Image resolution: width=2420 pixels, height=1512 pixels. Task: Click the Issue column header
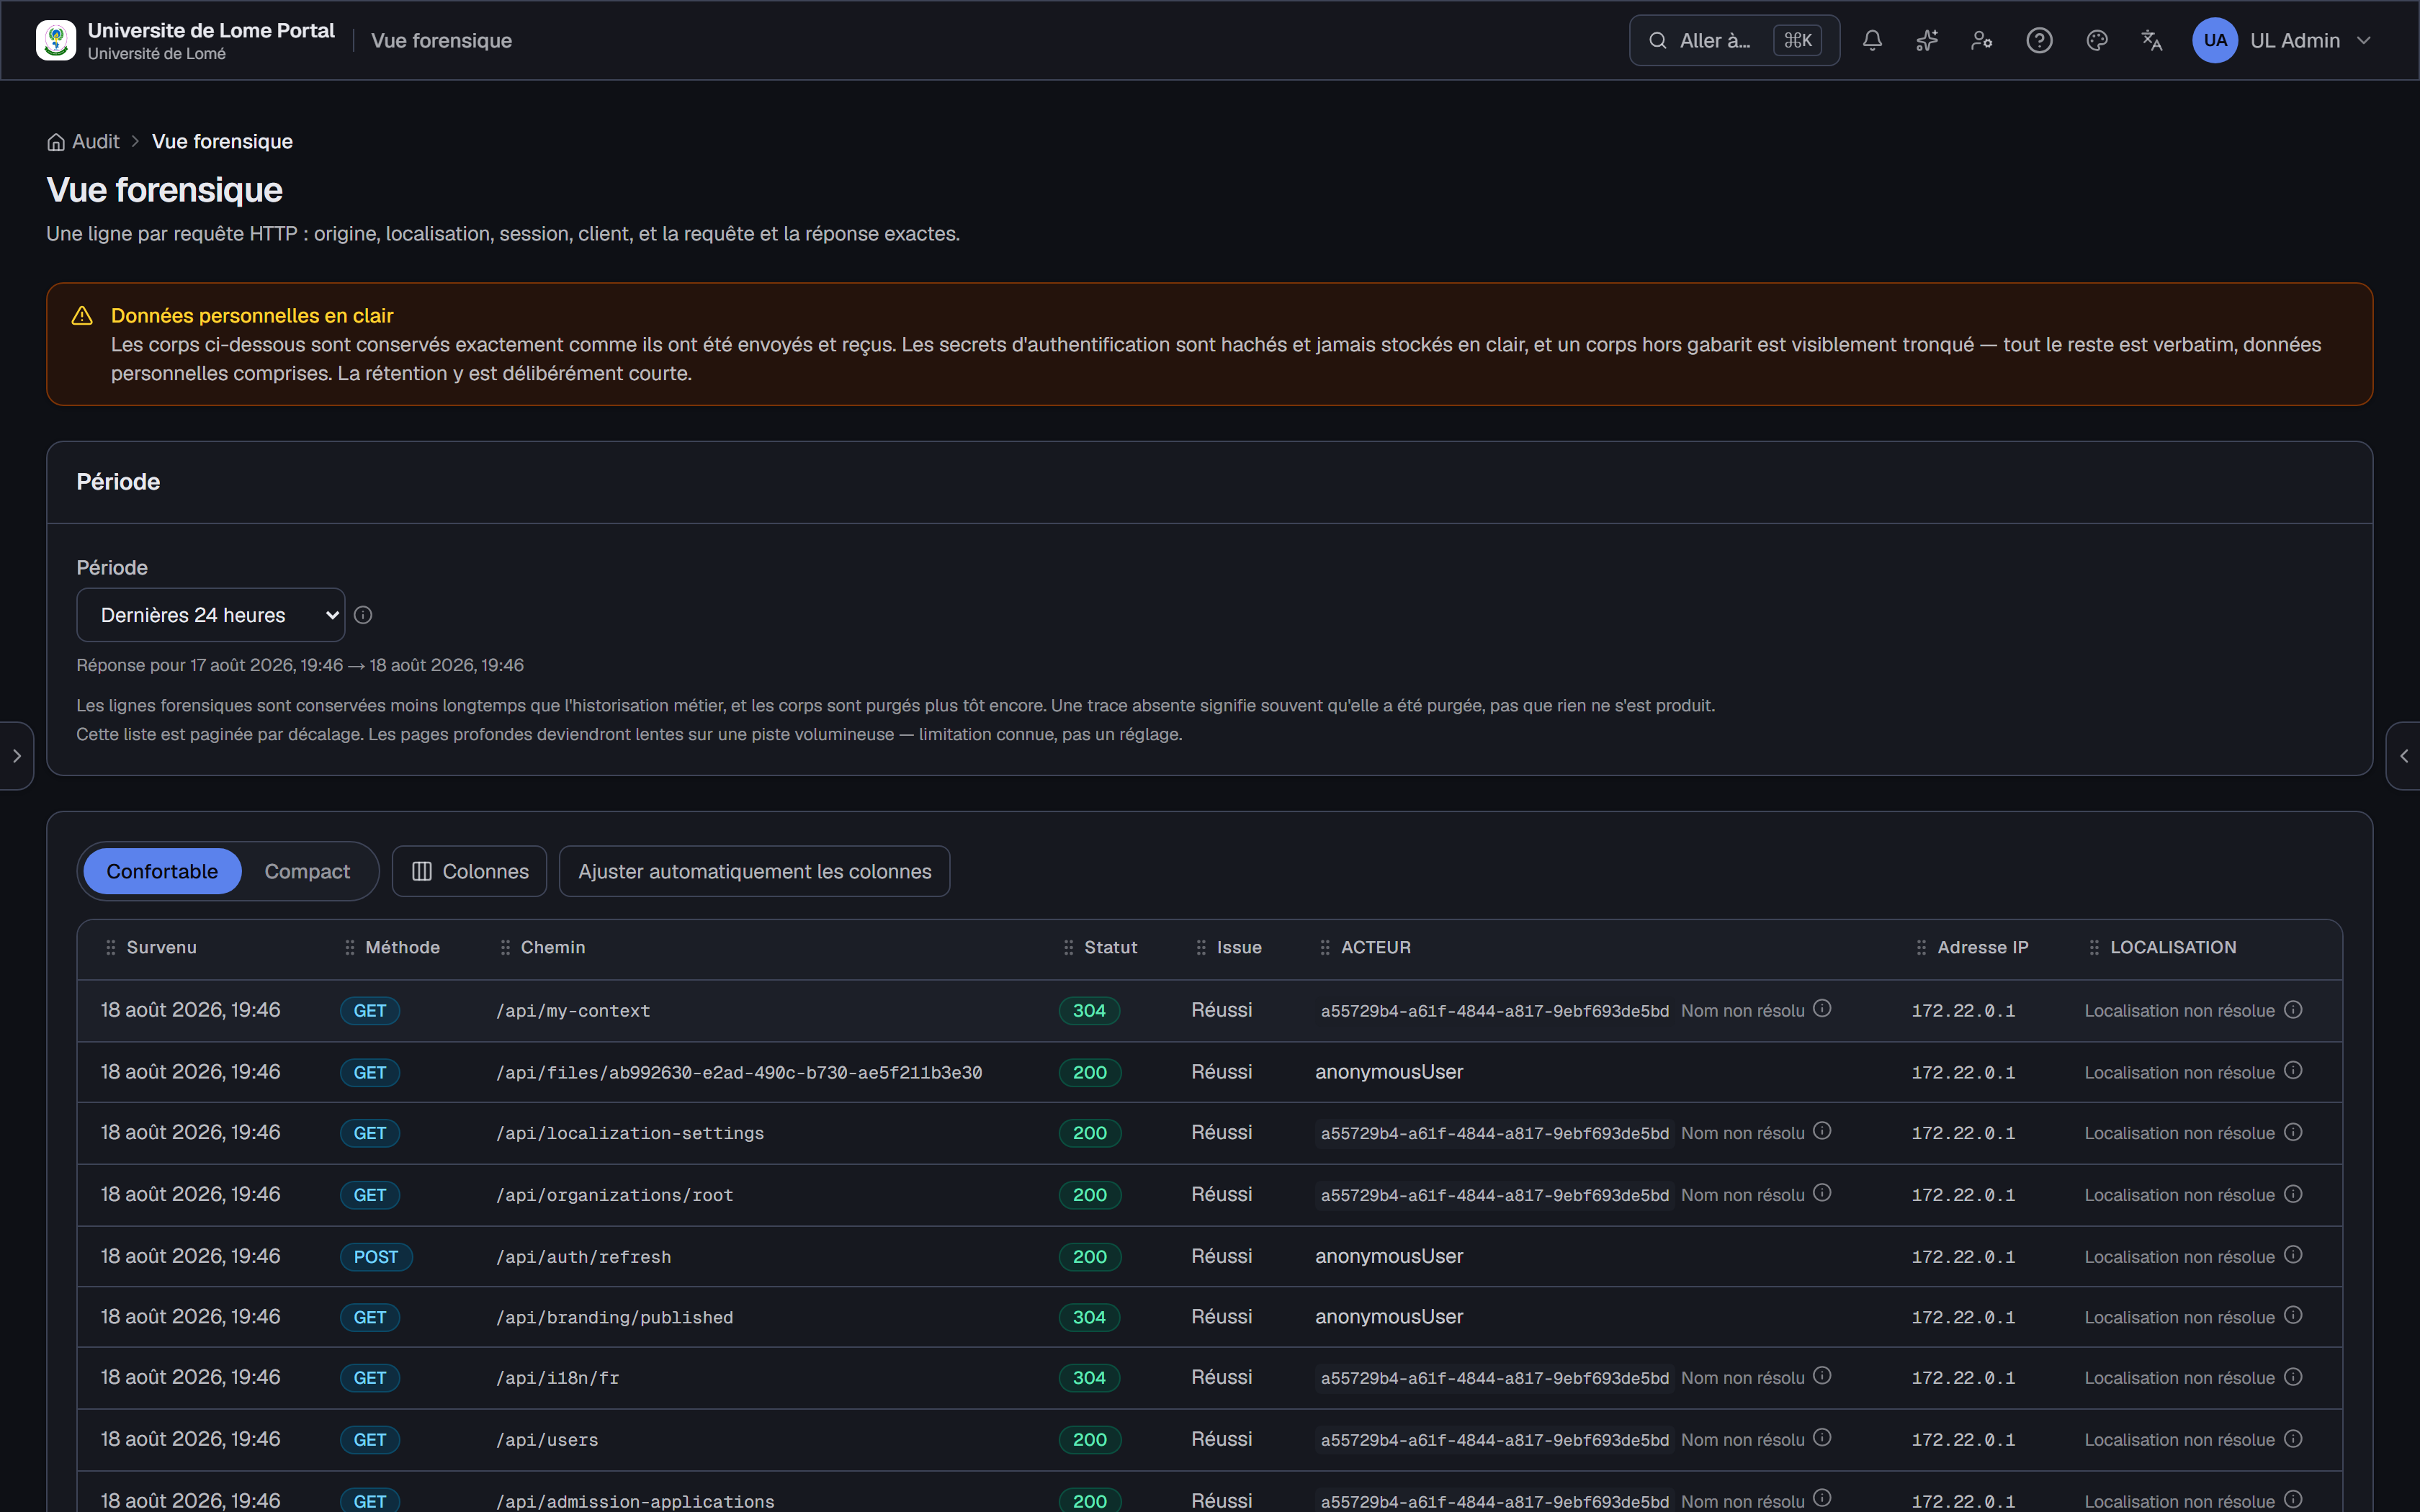coord(1239,947)
